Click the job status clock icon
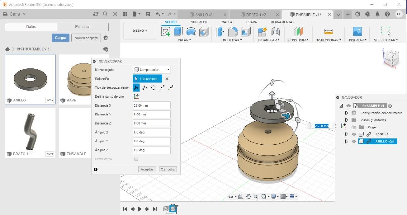 368,14
